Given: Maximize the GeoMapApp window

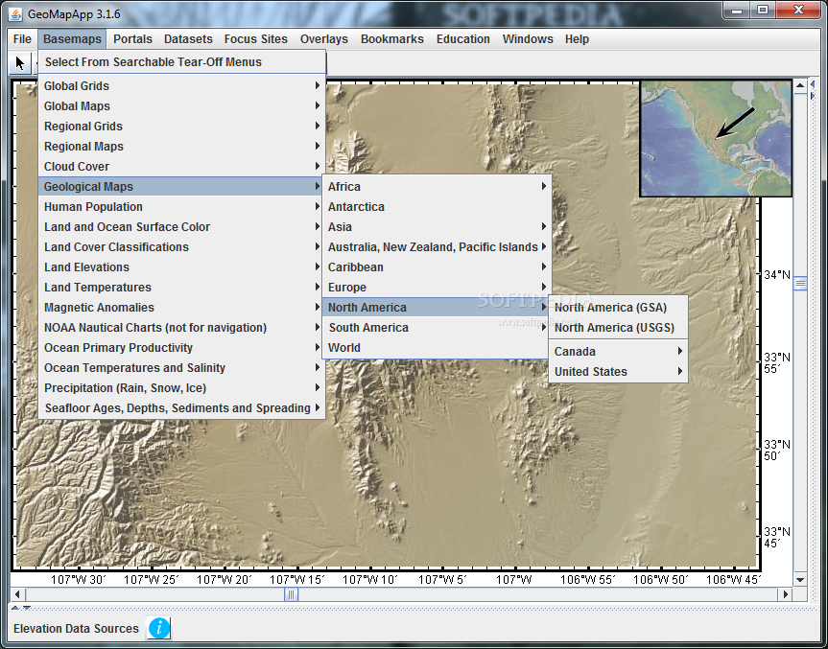Looking at the screenshot, I should (763, 11).
